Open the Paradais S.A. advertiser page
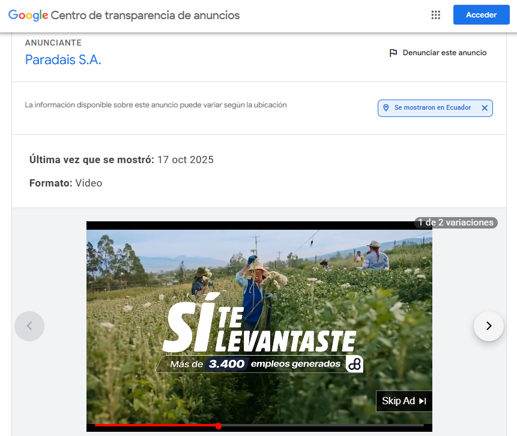Screen dimensions: 517x436 pos(63,59)
